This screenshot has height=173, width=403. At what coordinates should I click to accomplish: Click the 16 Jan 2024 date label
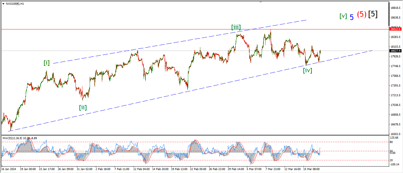coord(9,169)
